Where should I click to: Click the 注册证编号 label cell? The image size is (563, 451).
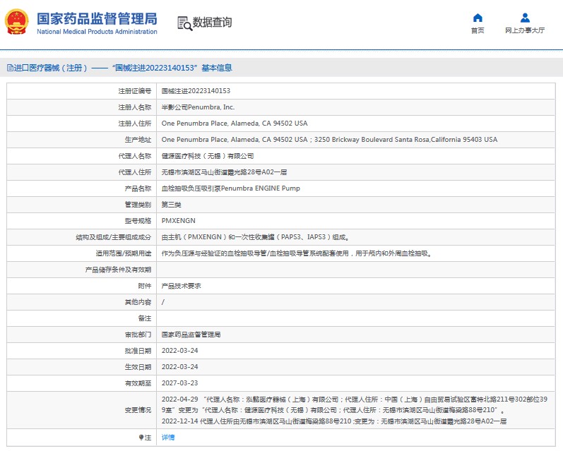pos(81,91)
